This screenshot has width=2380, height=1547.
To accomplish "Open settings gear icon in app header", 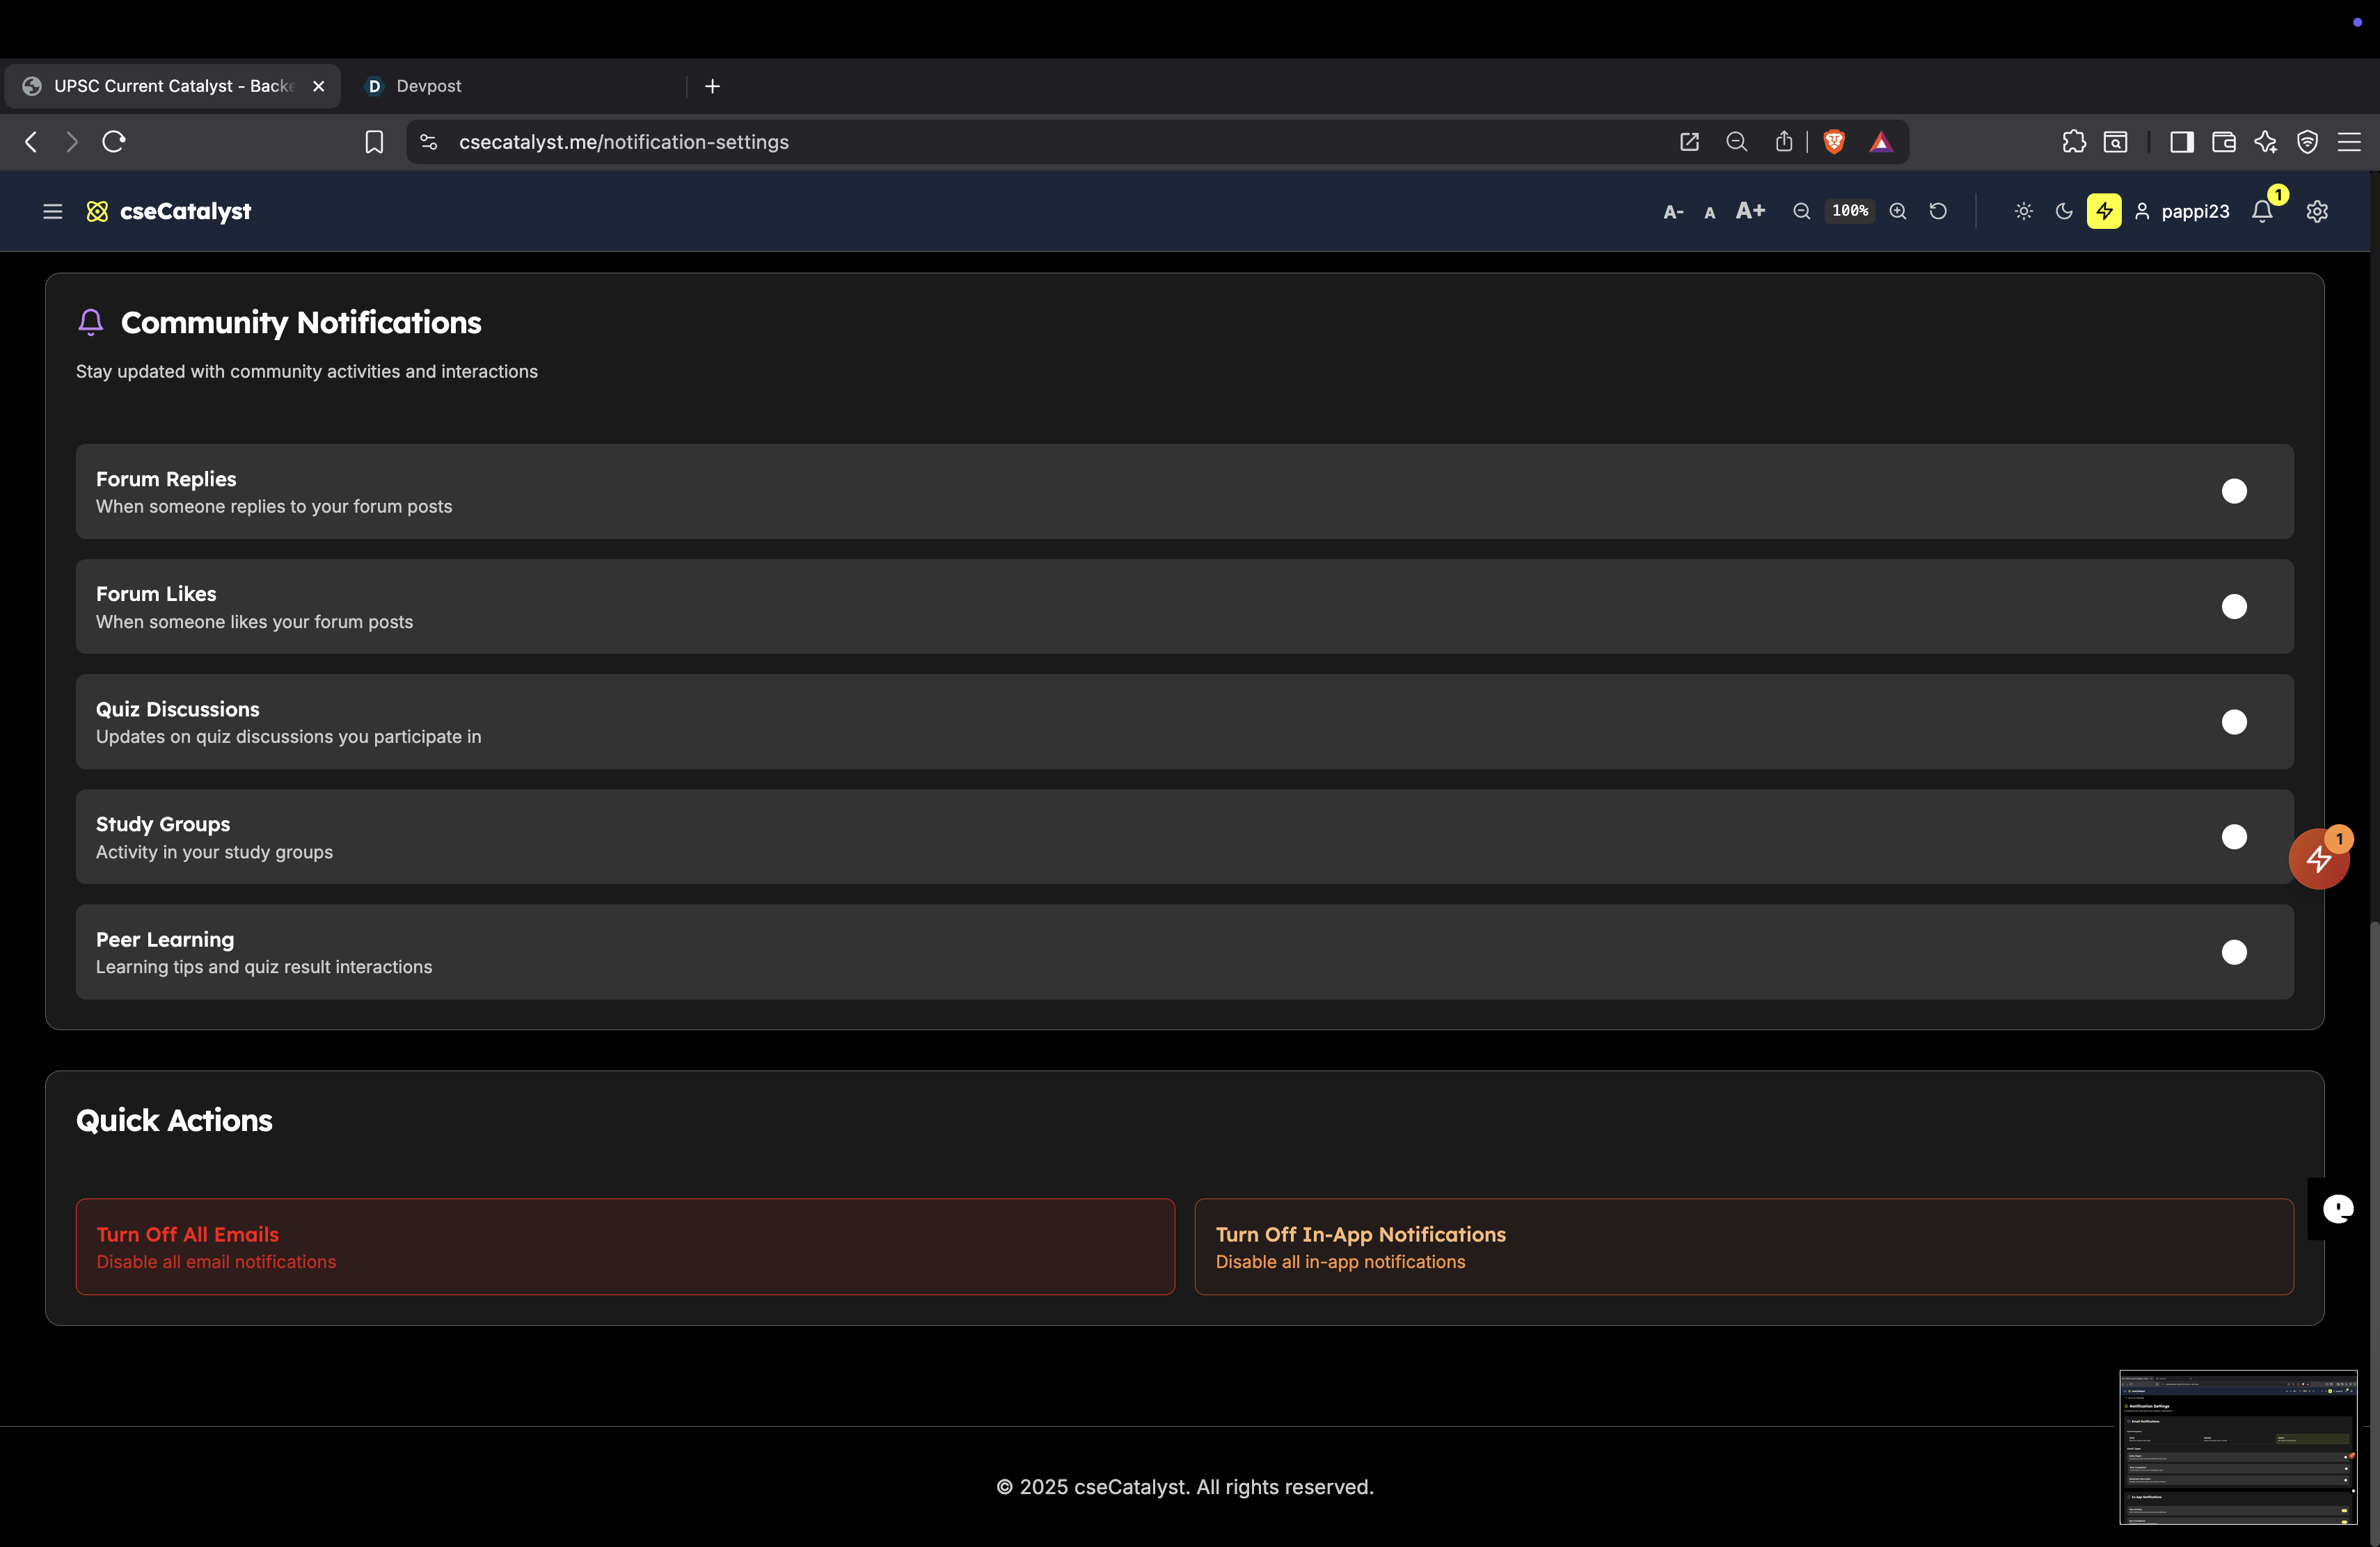I will tap(2317, 211).
